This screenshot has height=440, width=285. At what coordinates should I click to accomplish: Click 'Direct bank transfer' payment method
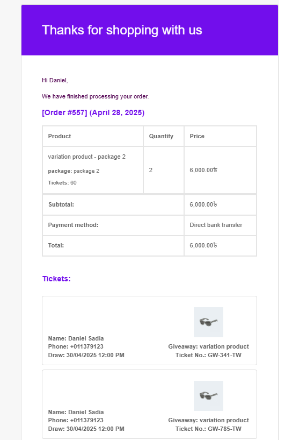pos(216,225)
